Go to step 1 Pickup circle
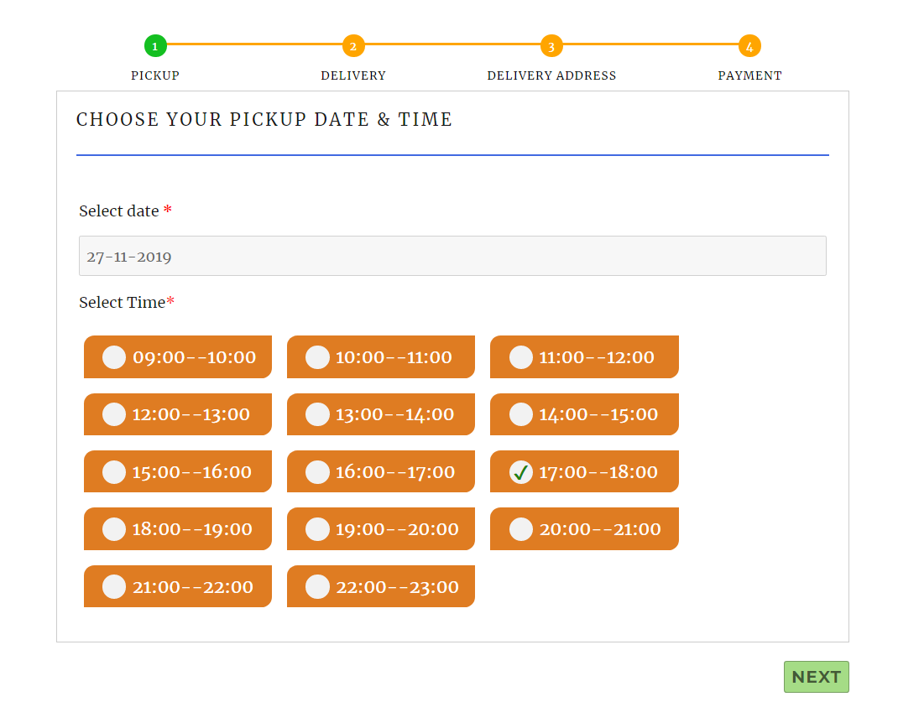 (155, 46)
